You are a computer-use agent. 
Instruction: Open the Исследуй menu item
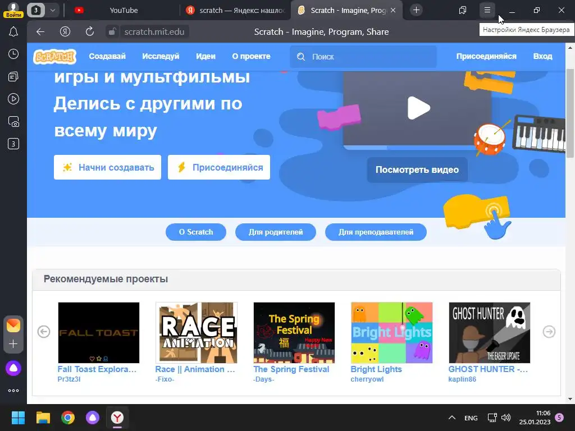161,57
